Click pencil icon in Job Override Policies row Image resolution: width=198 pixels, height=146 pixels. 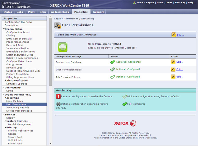coord(173,77)
